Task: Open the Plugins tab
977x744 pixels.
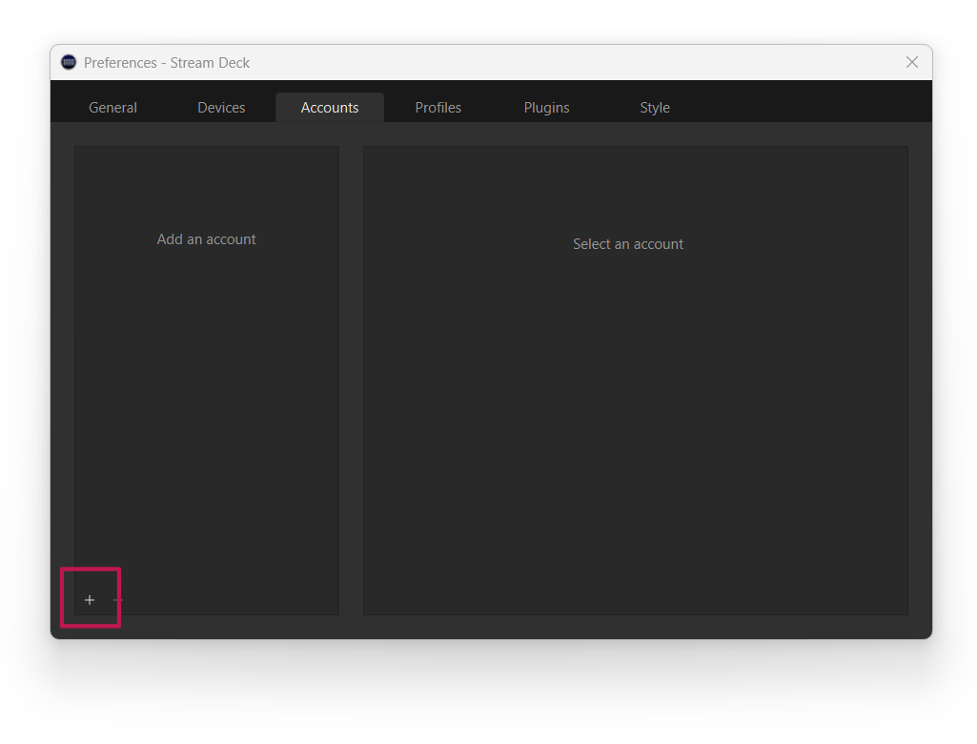Action: pos(546,107)
